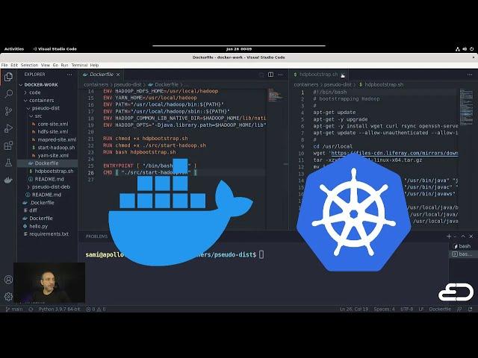The width and height of the screenshot is (478, 358).
Task: Open hdpbootstrap.sh in explorer tree
Action: point(54,171)
